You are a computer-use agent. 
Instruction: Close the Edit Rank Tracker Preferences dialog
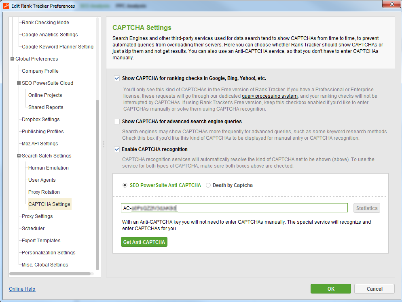(x=391, y=4)
